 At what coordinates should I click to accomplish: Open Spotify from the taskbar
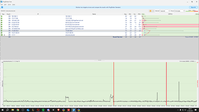tap(43, 110)
